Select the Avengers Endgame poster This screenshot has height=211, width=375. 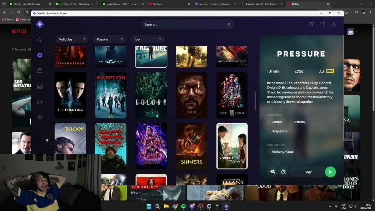[151, 146]
